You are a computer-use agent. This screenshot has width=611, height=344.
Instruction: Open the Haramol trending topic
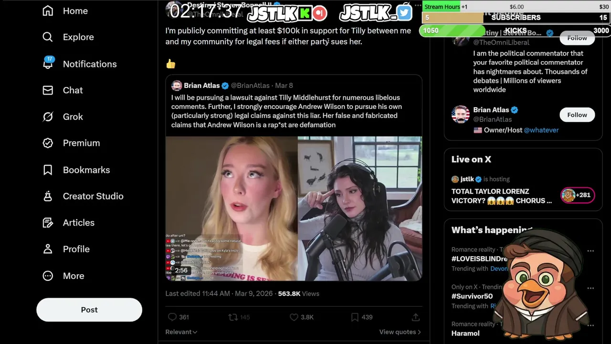tap(465, 333)
